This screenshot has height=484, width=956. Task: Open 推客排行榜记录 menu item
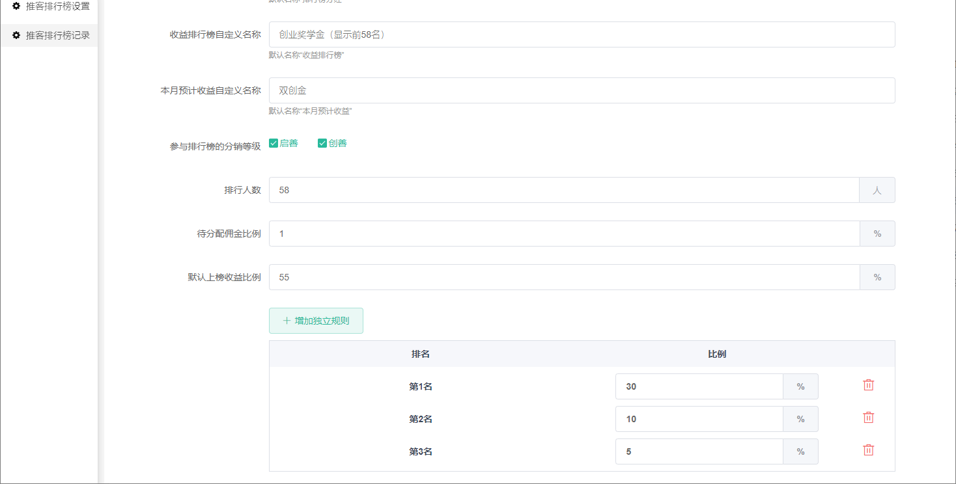[57, 35]
